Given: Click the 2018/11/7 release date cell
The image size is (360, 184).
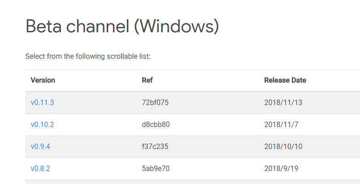Looking at the screenshot, I should pos(281,124).
